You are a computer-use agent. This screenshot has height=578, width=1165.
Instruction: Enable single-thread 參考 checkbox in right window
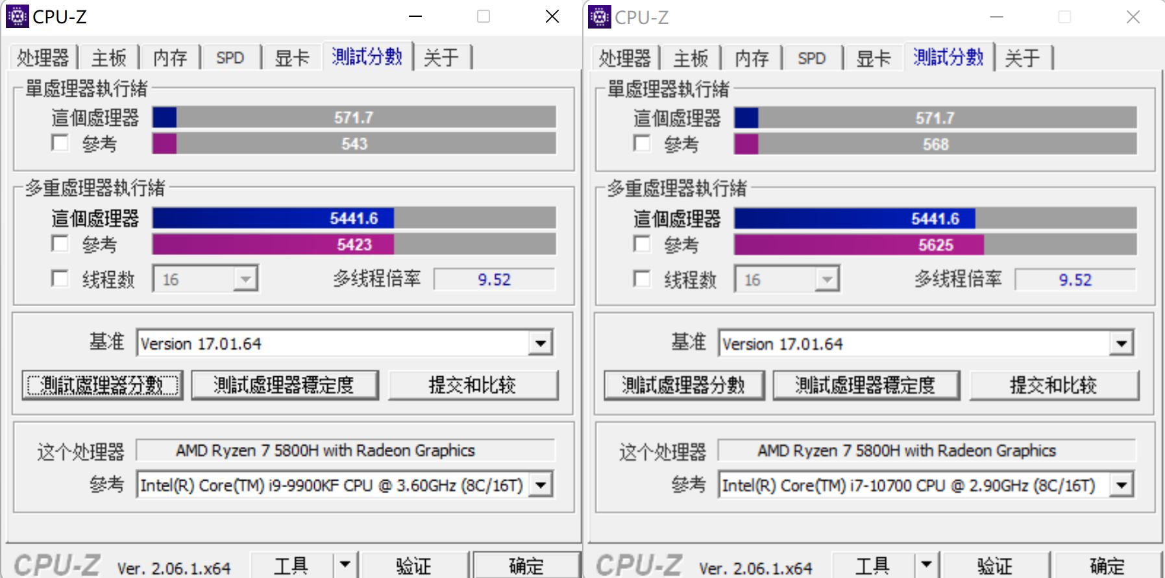642,143
